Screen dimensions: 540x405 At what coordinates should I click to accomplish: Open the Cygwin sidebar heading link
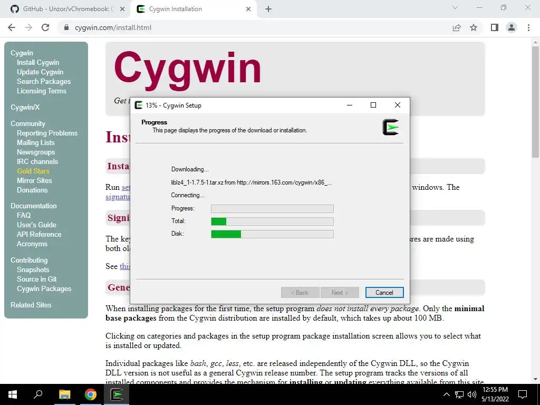(x=22, y=53)
